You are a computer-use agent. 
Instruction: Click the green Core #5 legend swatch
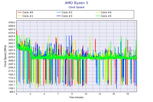98,16
